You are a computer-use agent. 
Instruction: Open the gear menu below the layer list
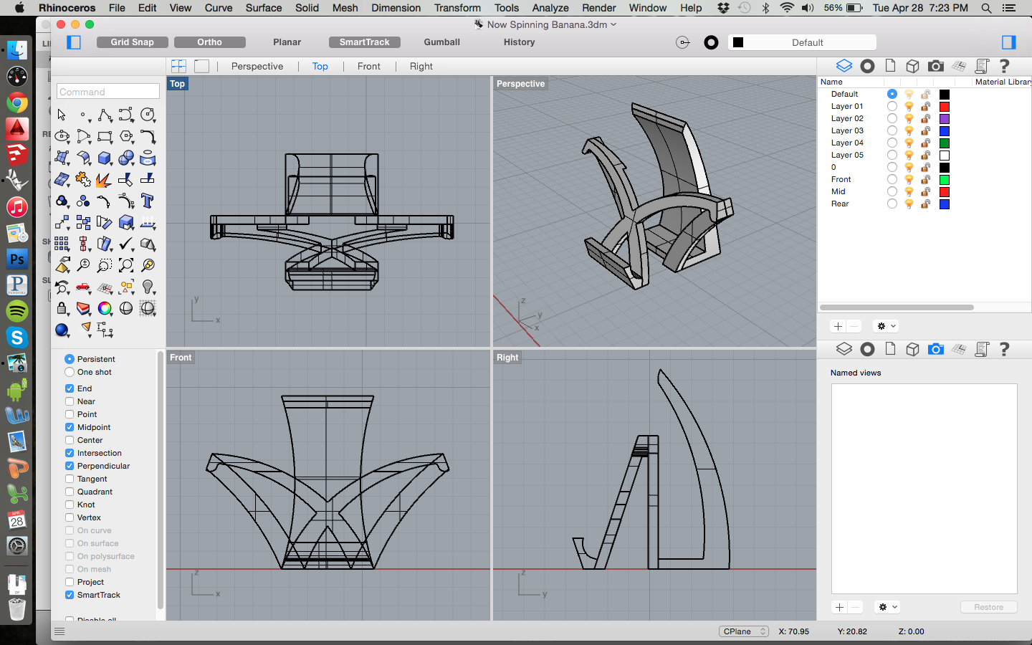887,326
